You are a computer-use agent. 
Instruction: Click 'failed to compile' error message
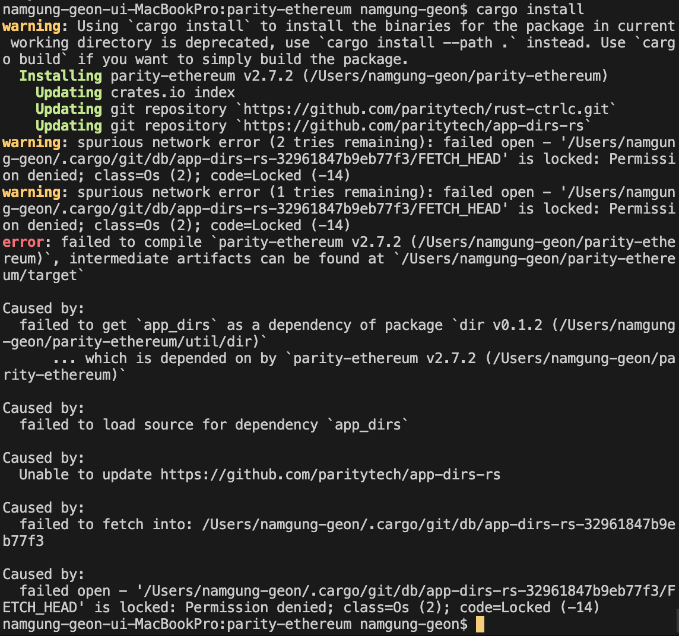(131, 242)
